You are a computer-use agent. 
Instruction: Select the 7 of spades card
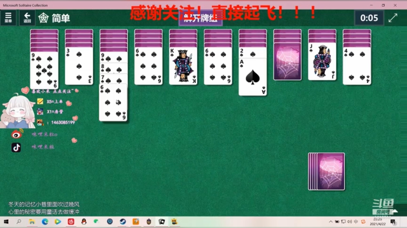[x=114, y=79]
